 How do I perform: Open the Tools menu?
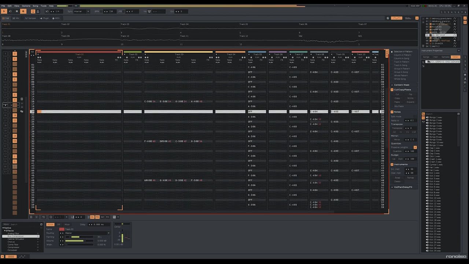(43, 6)
